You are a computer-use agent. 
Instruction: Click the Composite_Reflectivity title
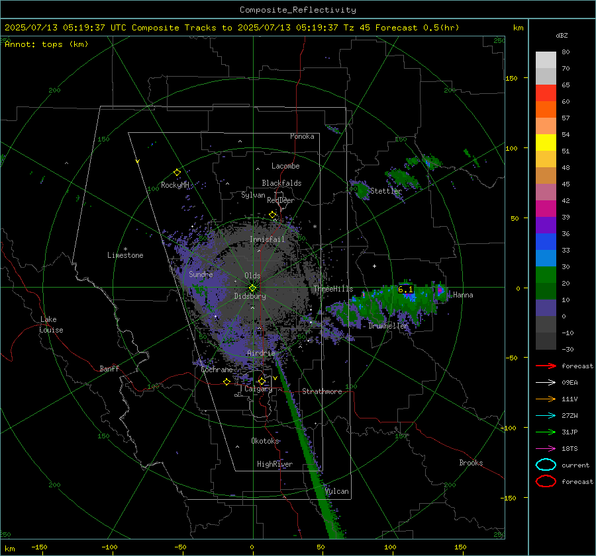pyautogui.click(x=297, y=10)
